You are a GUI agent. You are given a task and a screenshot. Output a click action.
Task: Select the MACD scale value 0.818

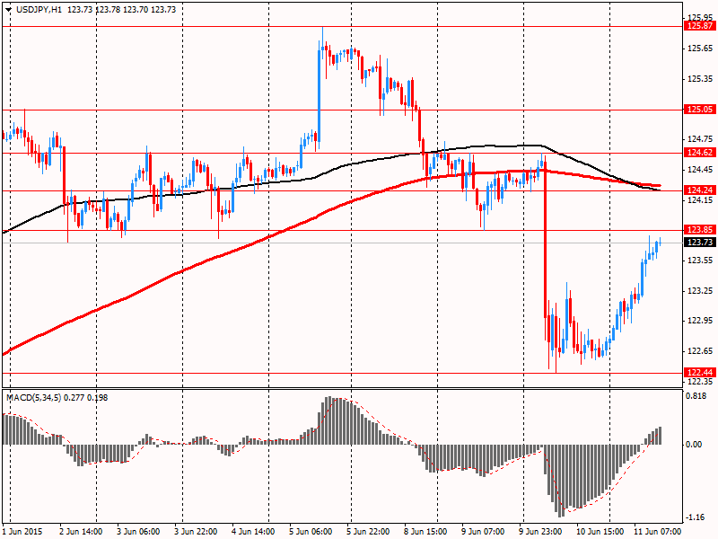(697, 396)
